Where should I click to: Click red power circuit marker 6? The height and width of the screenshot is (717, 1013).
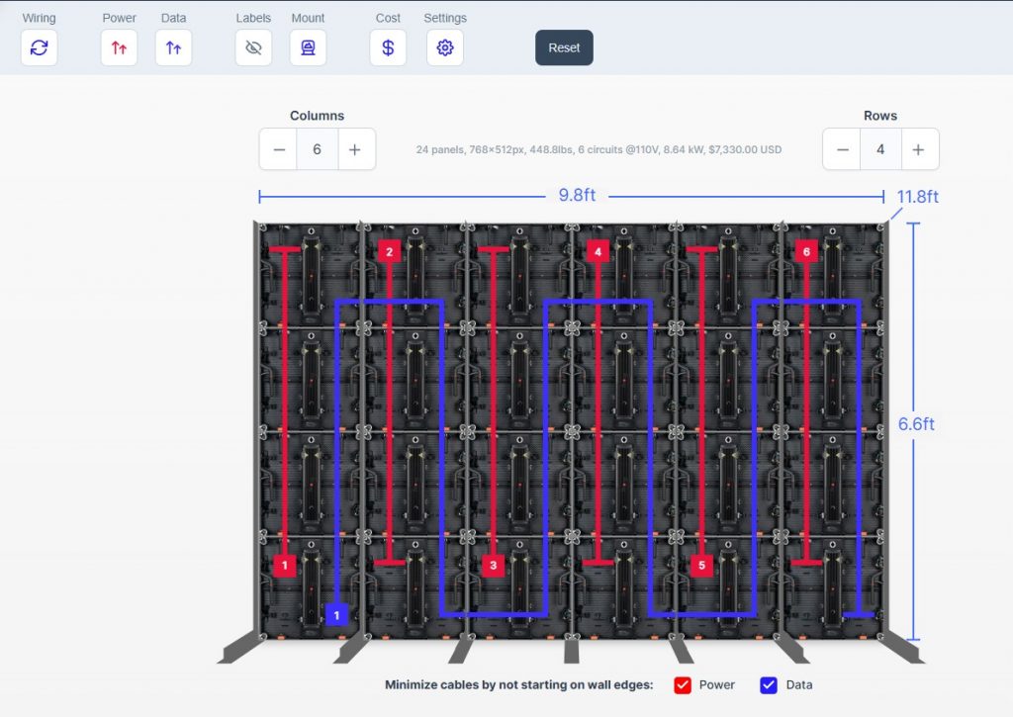tap(806, 252)
